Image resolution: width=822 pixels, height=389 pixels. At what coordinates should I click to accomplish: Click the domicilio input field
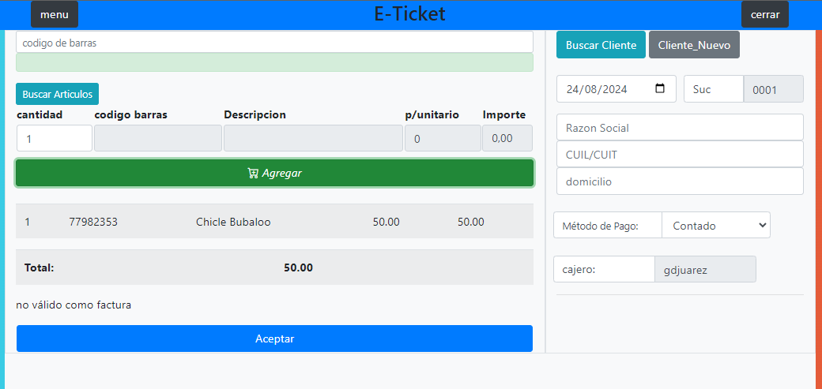[x=680, y=181]
